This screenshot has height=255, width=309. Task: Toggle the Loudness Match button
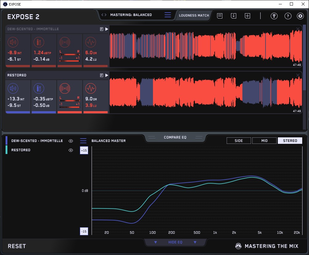(194, 15)
